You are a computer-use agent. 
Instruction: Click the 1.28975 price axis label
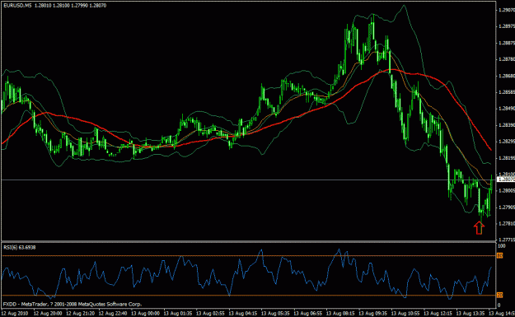point(507,26)
